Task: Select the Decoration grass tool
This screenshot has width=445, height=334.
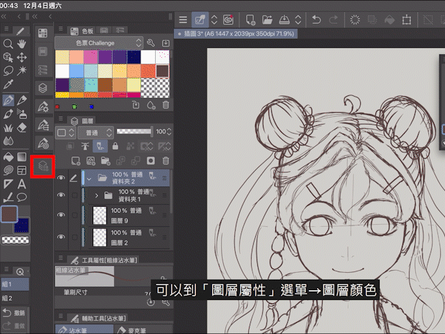Action: point(8,127)
